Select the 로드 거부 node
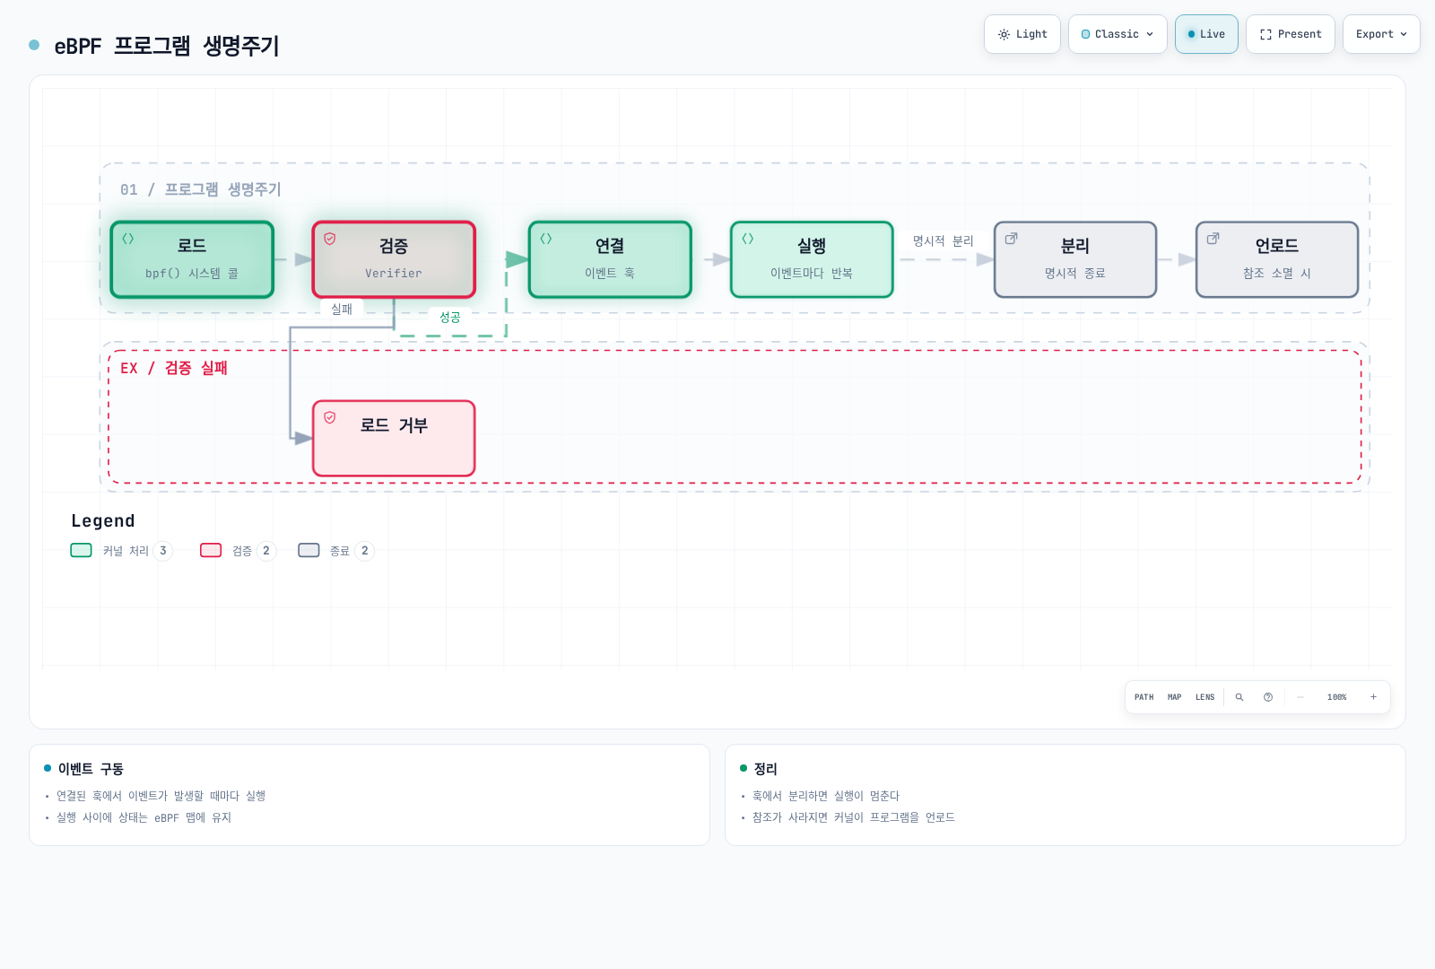 (394, 438)
